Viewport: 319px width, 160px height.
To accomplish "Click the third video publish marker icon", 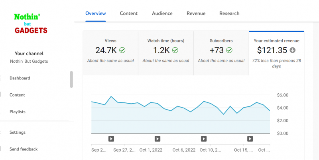I will (x=204, y=139).
